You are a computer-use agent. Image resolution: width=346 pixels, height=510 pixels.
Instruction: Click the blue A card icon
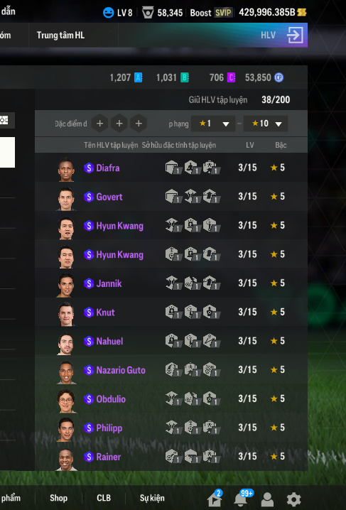tap(138, 77)
